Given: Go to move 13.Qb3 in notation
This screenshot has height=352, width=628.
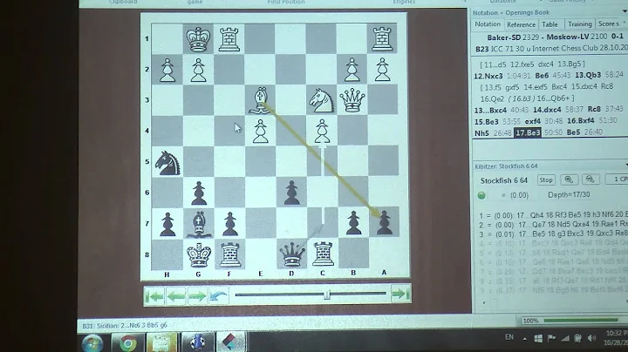Looking at the screenshot, I should tap(588, 75).
